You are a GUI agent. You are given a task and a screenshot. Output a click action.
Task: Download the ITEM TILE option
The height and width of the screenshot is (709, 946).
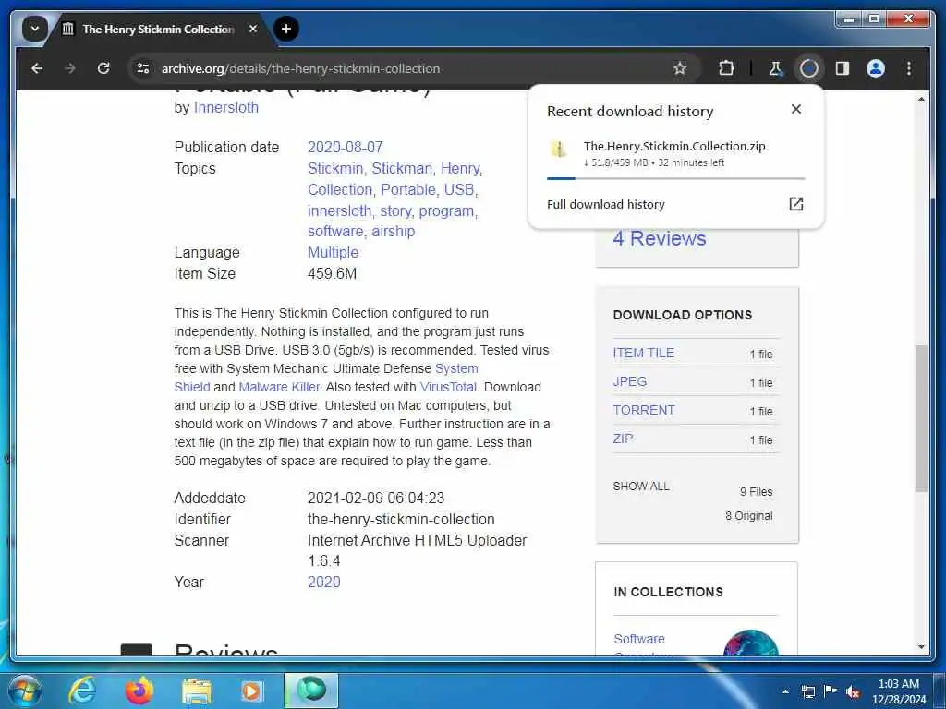coord(643,354)
